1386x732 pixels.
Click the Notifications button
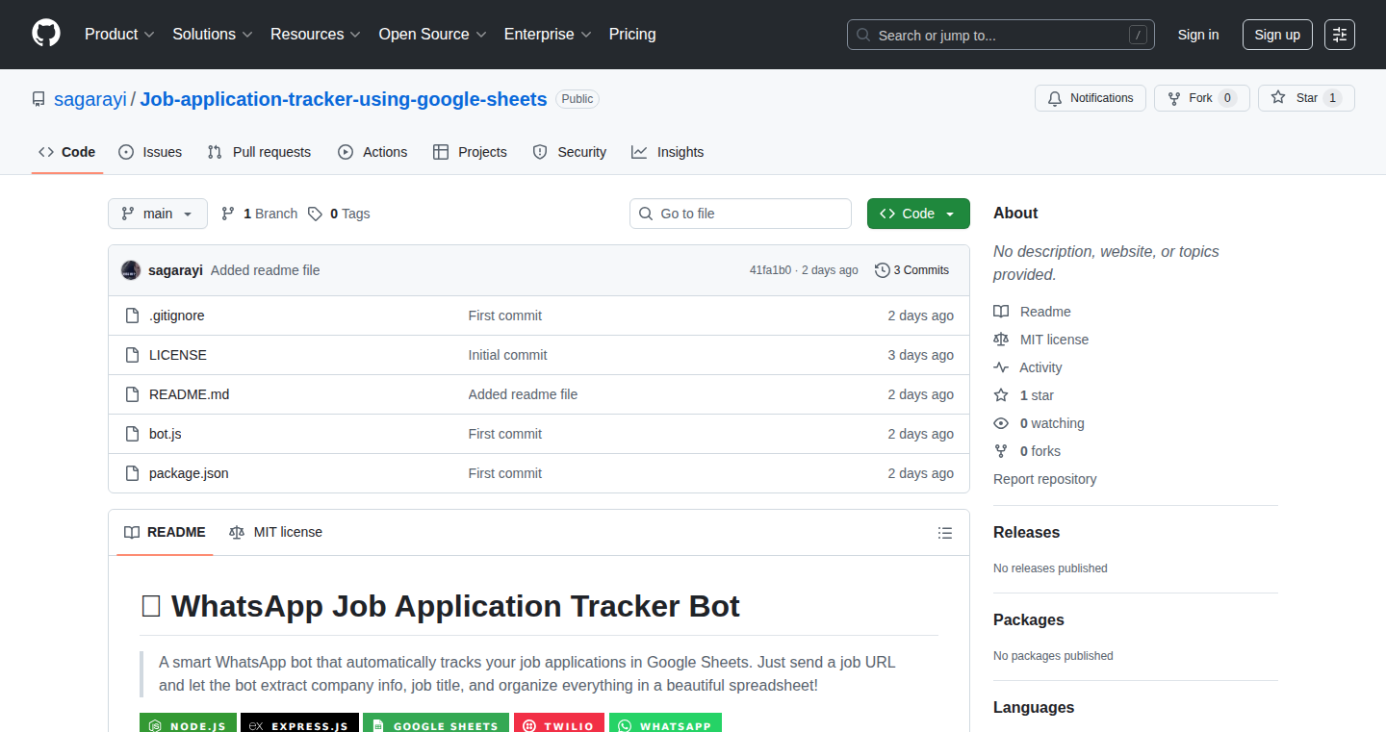1091,98
